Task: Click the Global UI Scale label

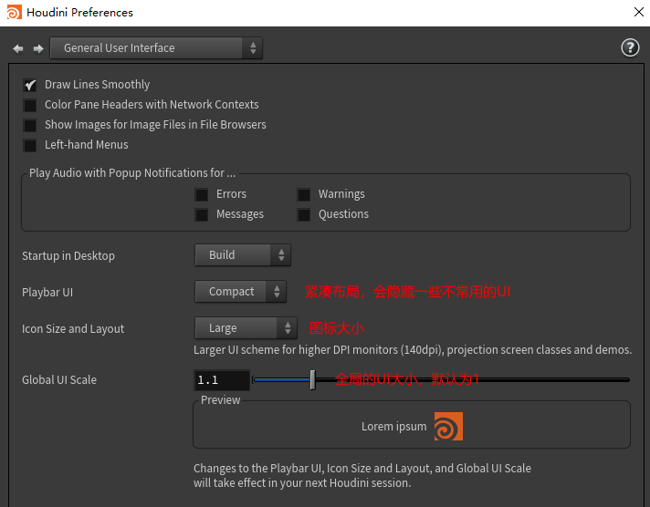Action: click(x=59, y=380)
